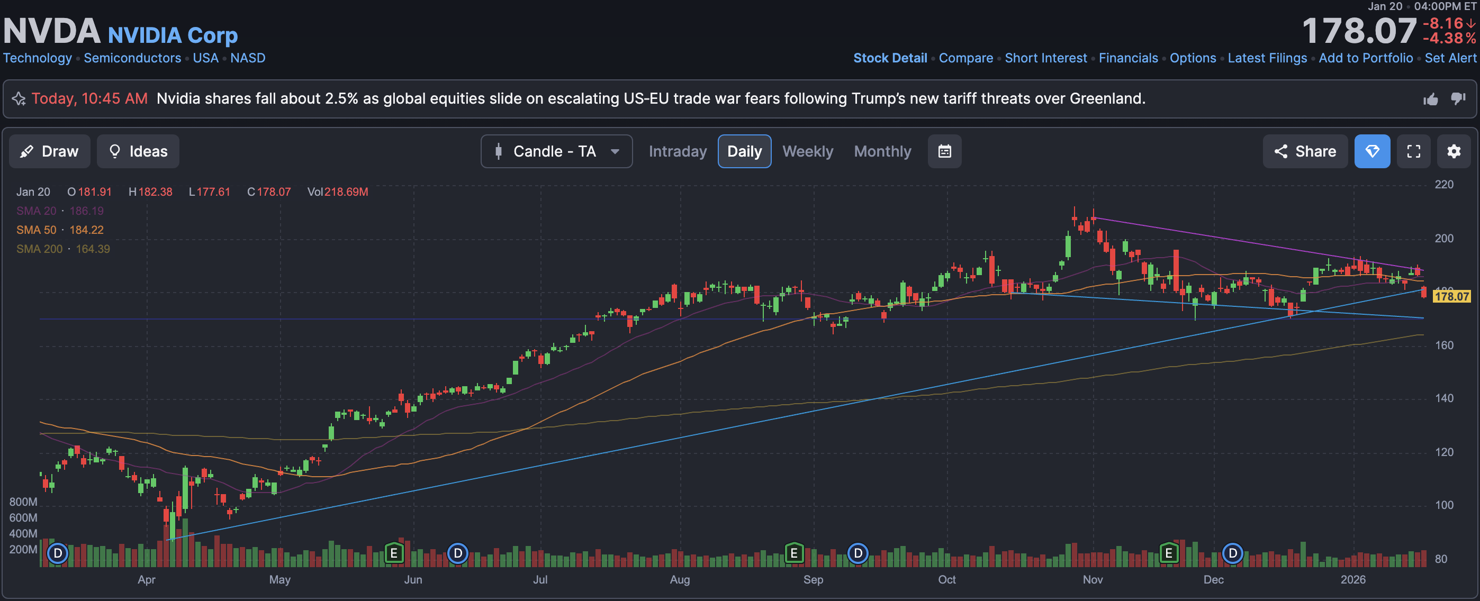Click the Share button

tap(1305, 151)
